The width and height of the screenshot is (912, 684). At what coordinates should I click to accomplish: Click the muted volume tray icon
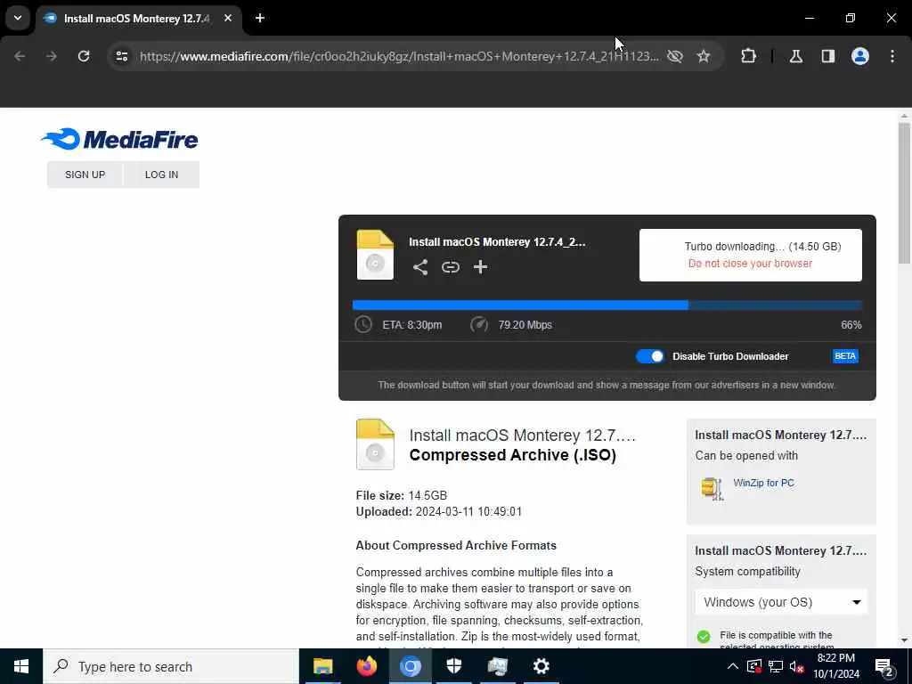(x=797, y=666)
